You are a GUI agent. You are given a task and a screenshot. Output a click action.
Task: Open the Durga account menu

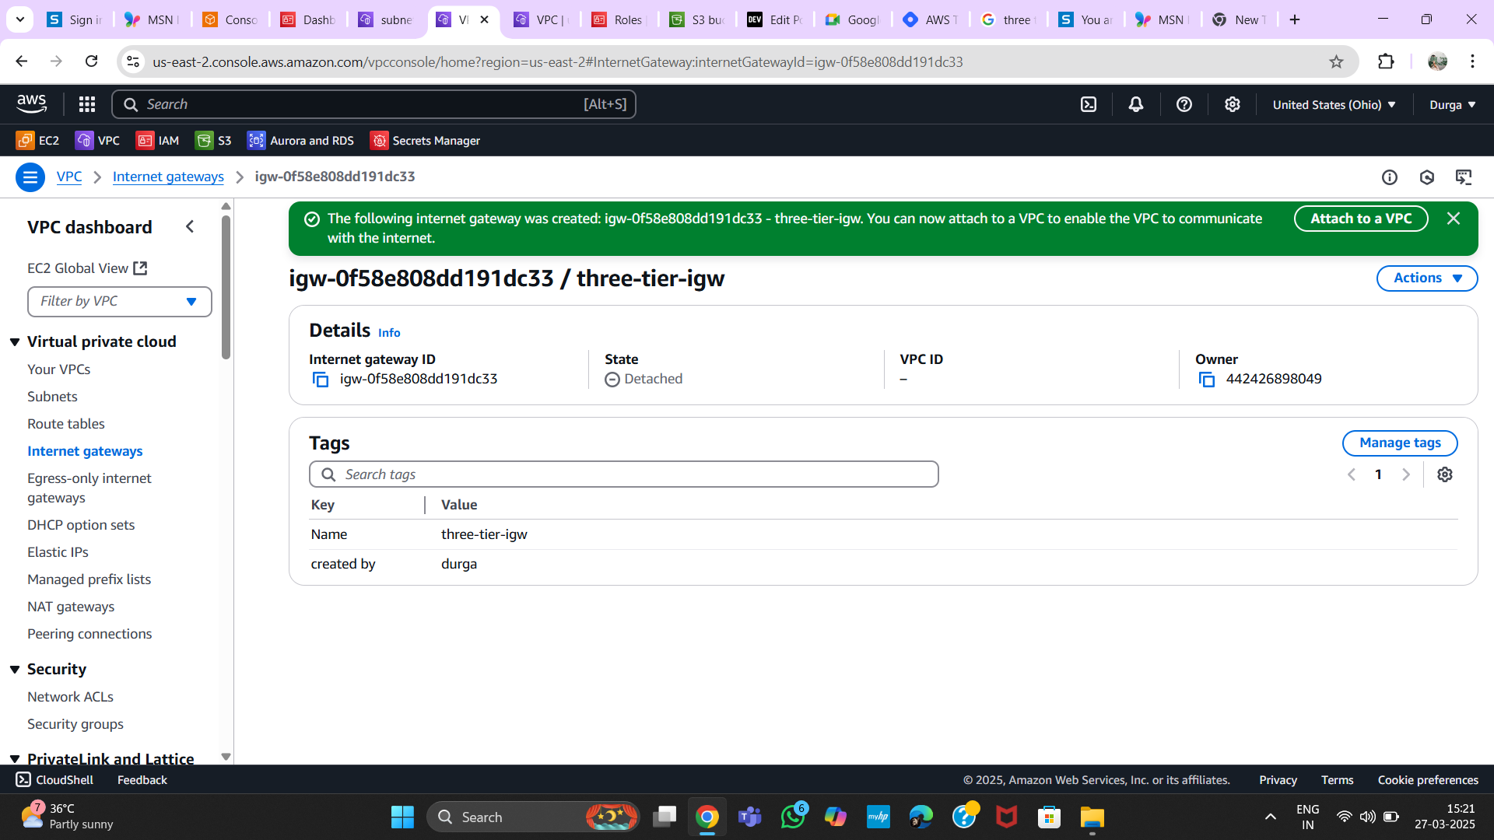click(1452, 104)
